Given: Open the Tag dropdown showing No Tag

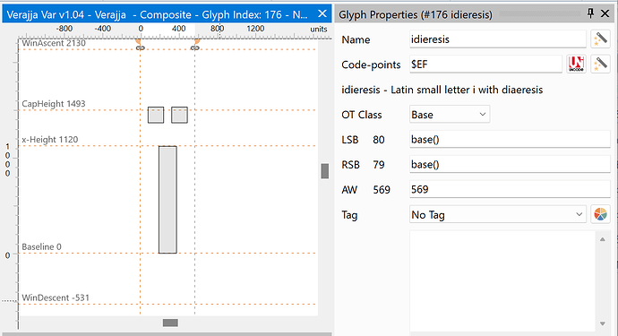Looking at the screenshot, I should pos(497,214).
